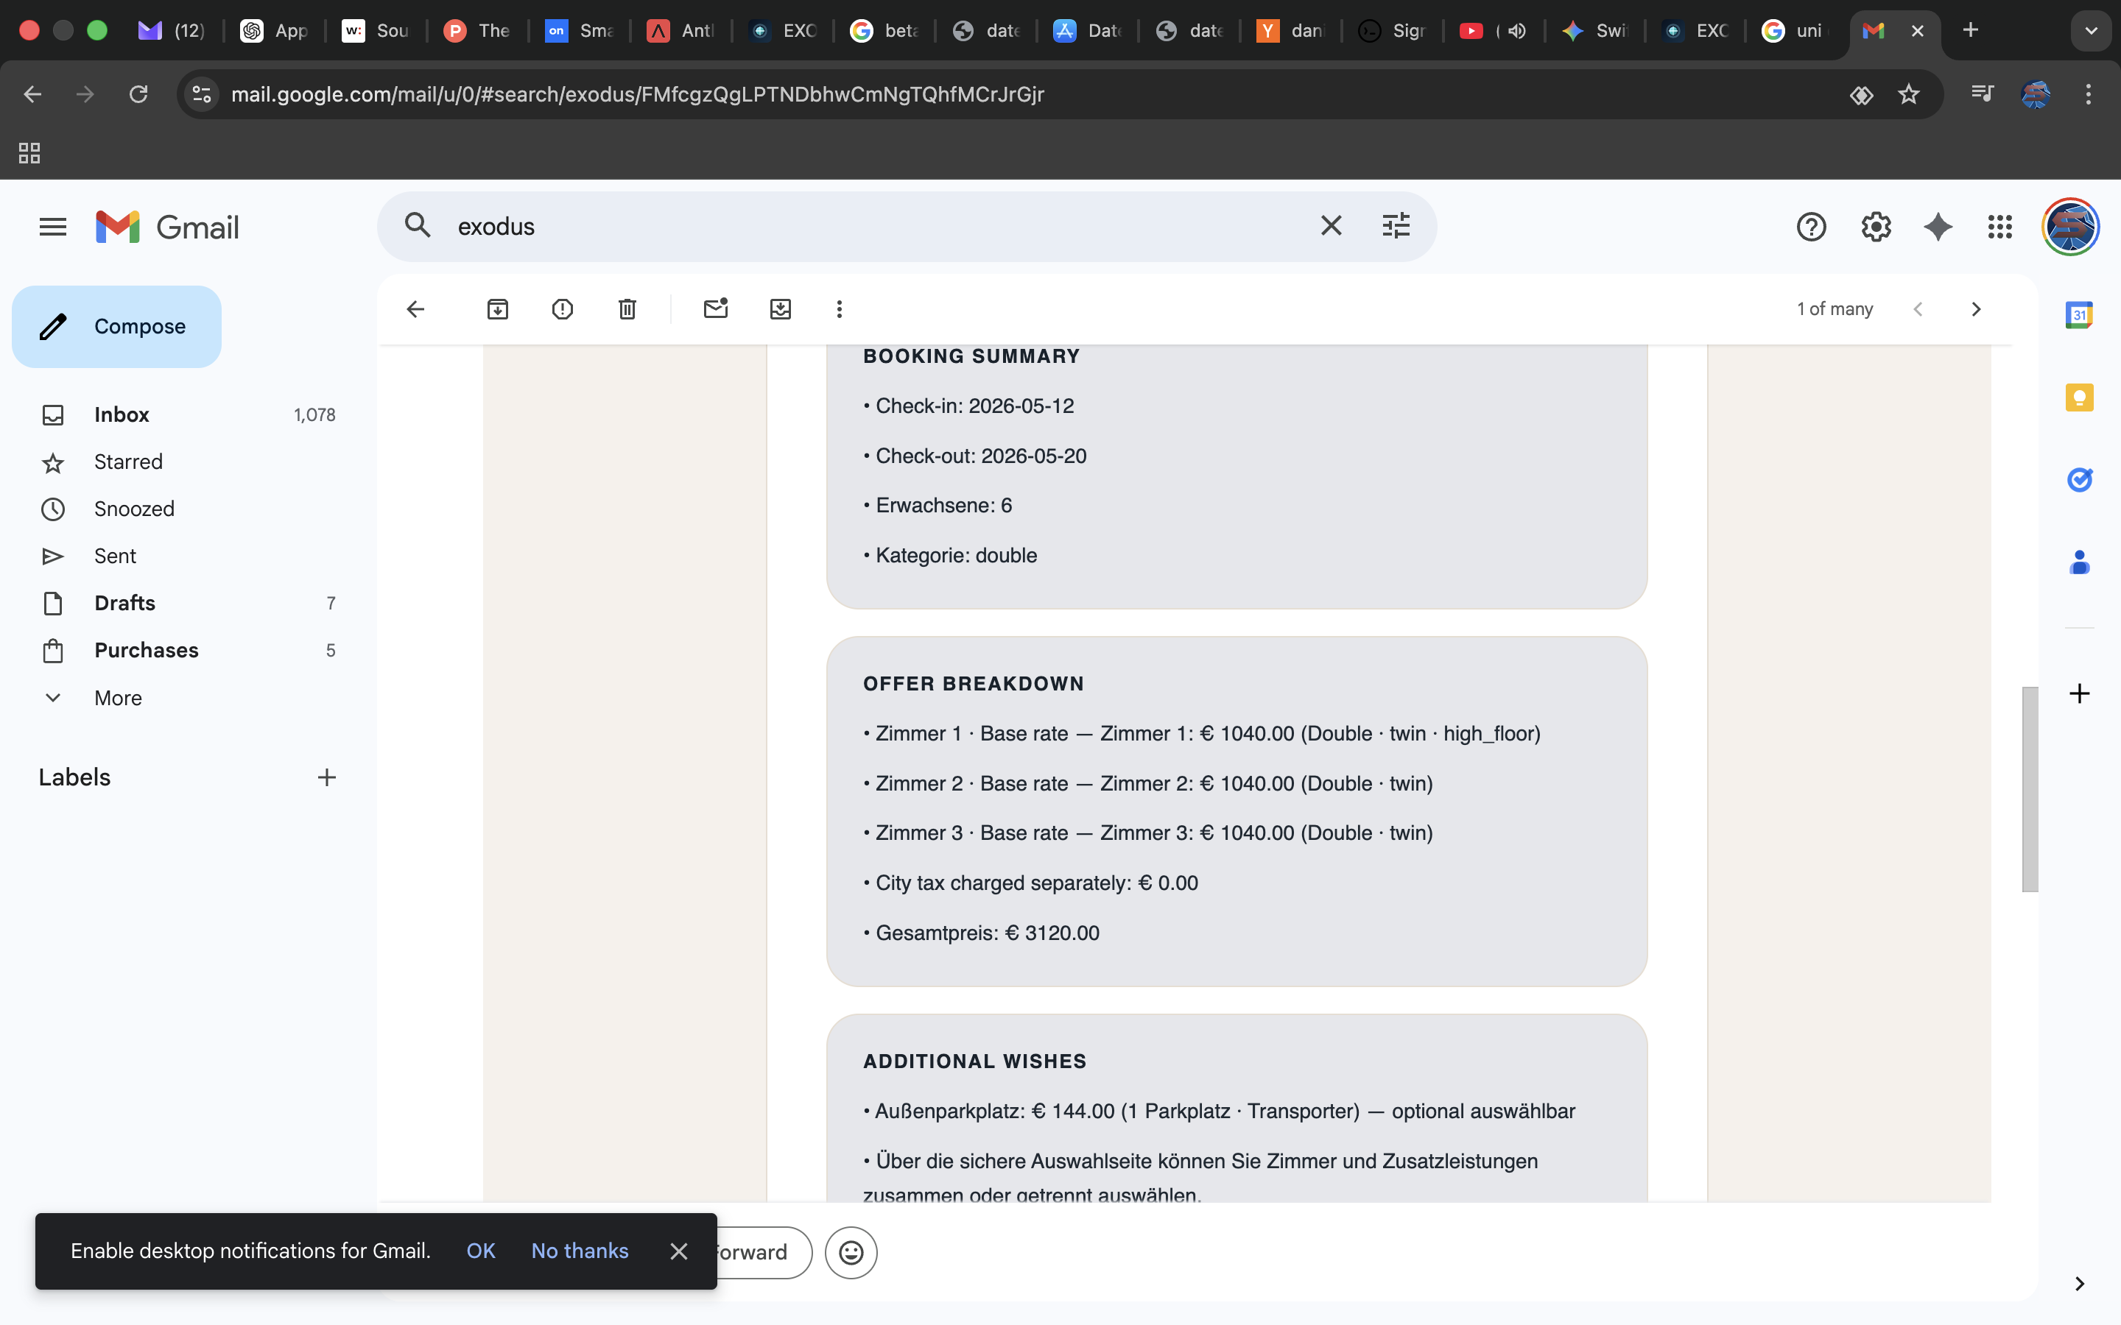Image resolution: width=2121 pixels, height=1325 pixels.
Task: Dismiss the notifications prompt X
Action: pyautogui.click(x=678, y=1251)
